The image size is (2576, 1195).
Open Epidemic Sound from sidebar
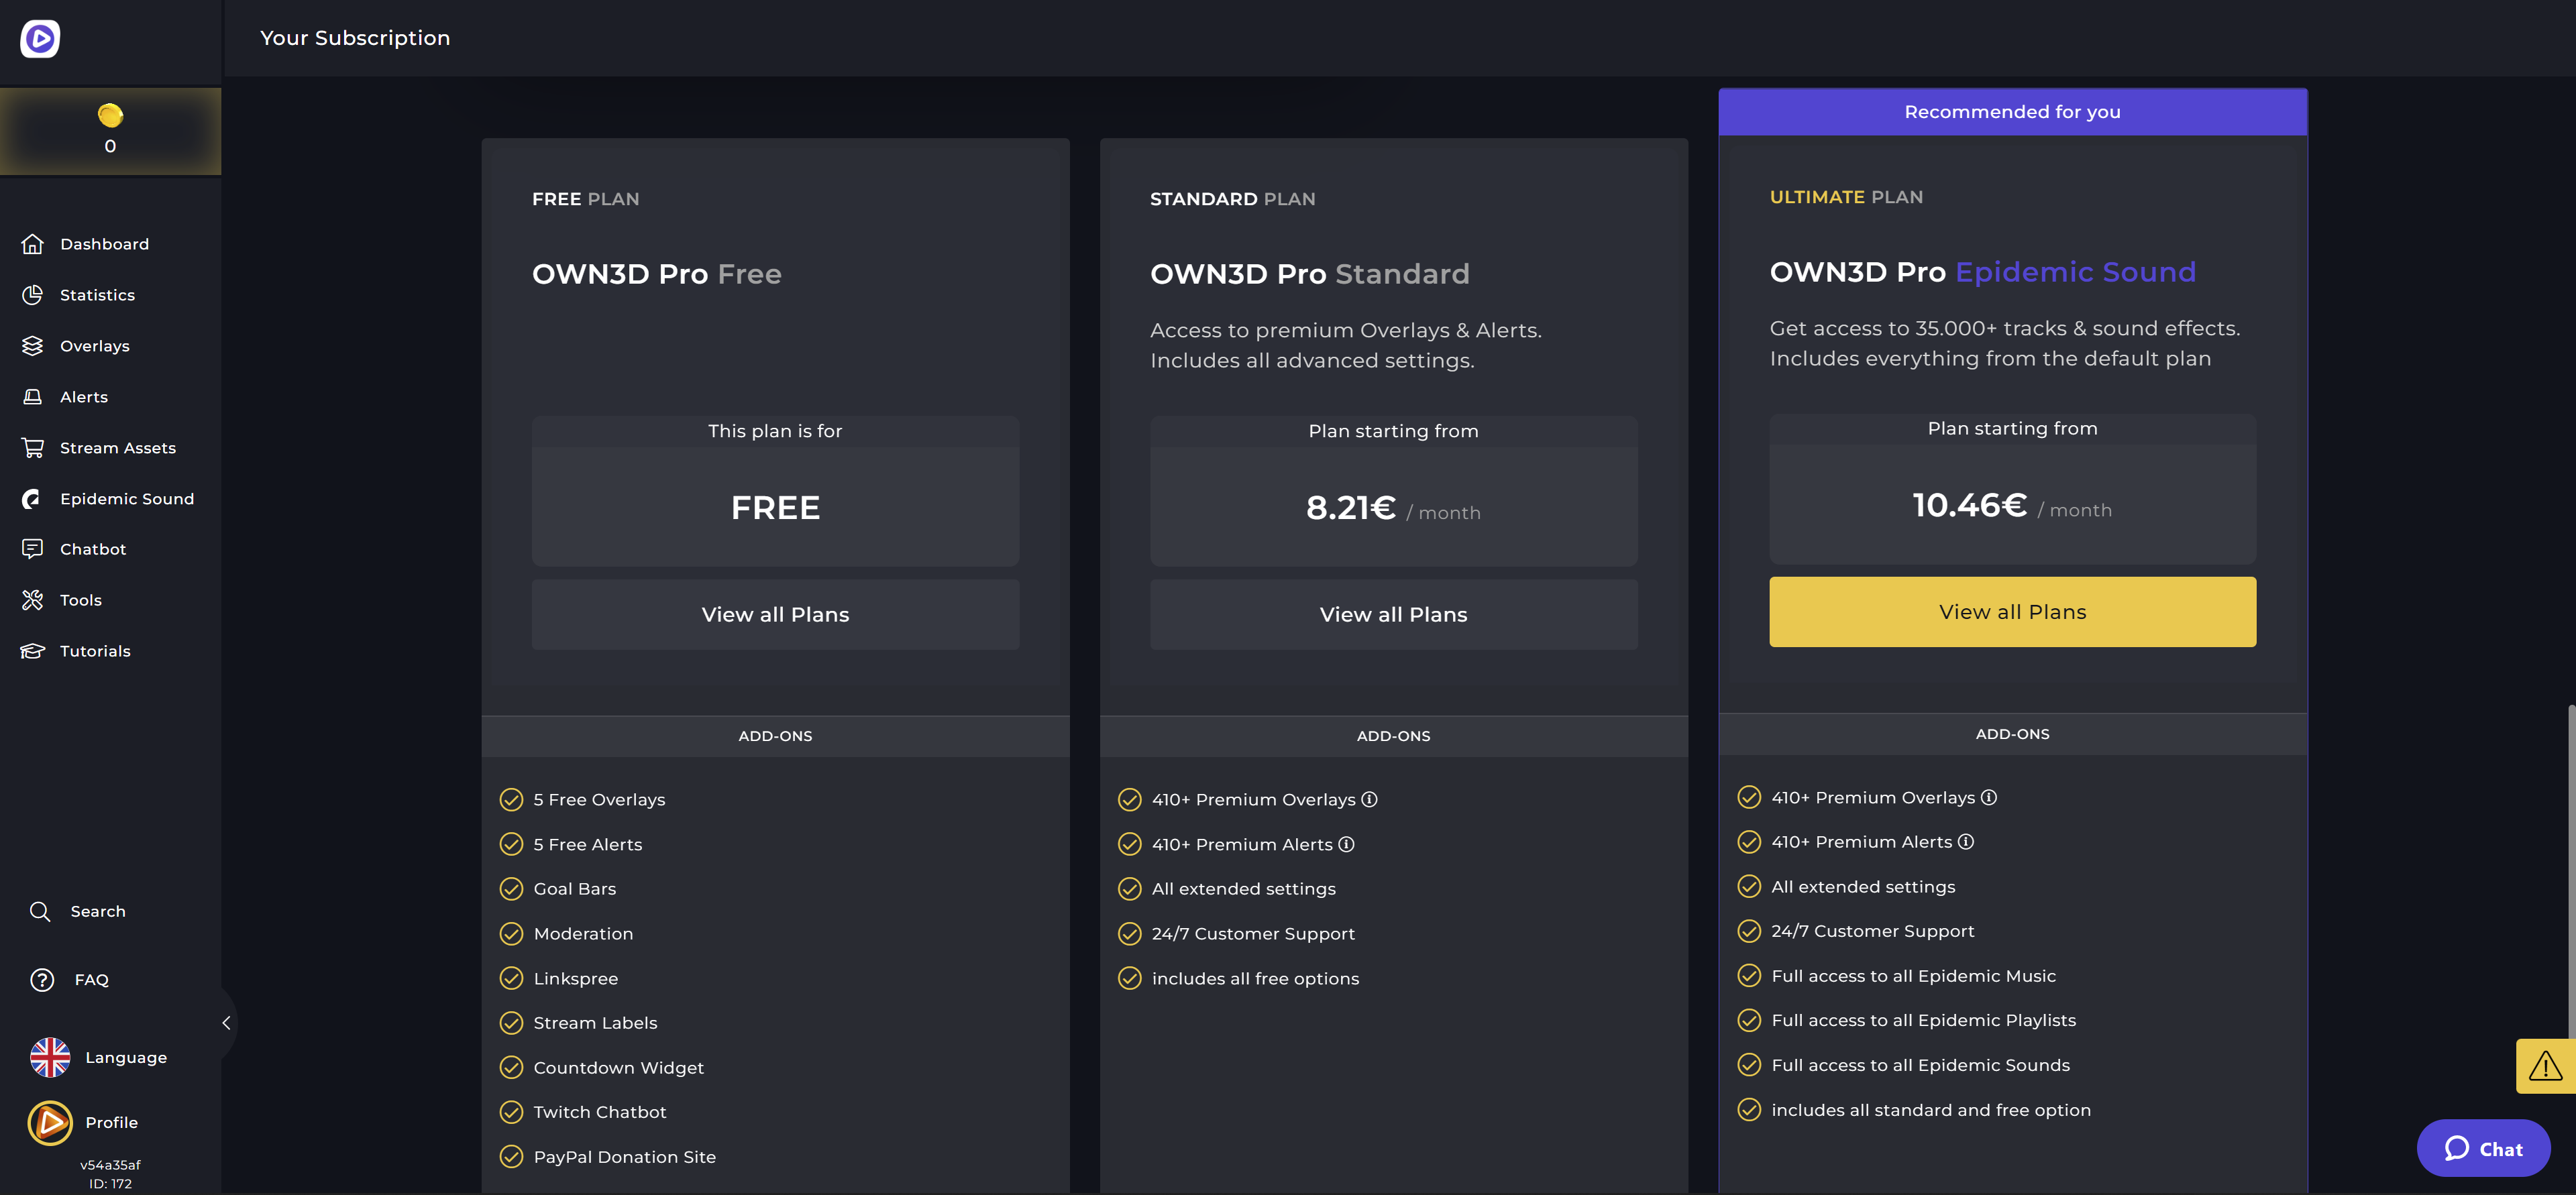point(127,499)
